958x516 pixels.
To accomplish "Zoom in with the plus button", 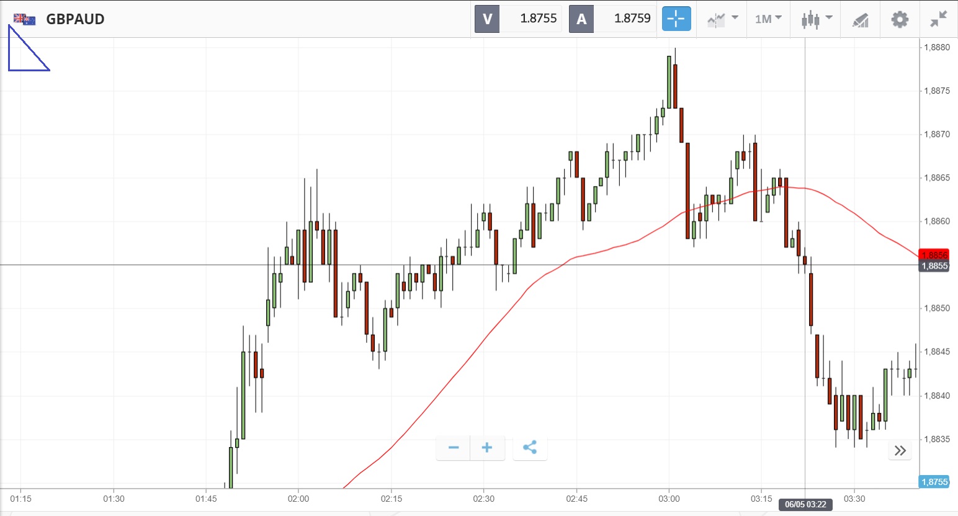I will point(487,448).
